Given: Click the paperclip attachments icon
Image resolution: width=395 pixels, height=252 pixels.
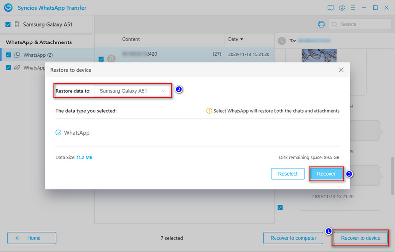Looking at the screenshot, I should [x=17, y=68].
